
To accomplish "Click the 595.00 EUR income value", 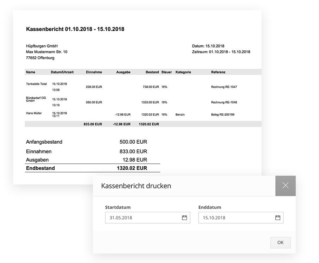I will click(94, 102).
